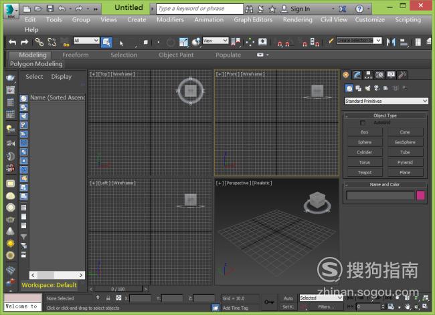Select the Geometry category sphere icon
This screenshot has width=435, height=315.
pos(349,88)
